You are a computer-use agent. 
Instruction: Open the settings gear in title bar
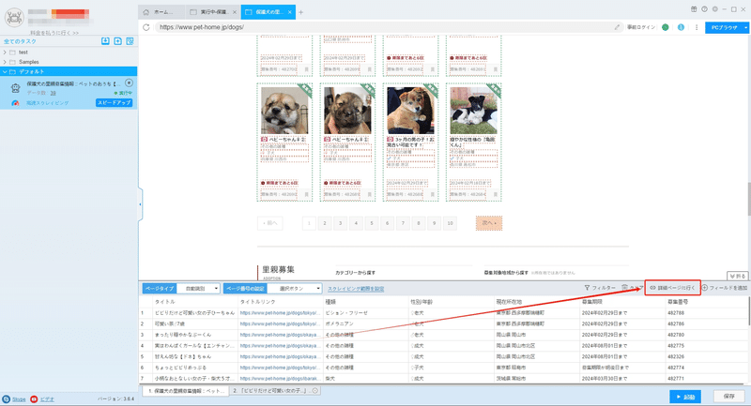coord(715,9)
